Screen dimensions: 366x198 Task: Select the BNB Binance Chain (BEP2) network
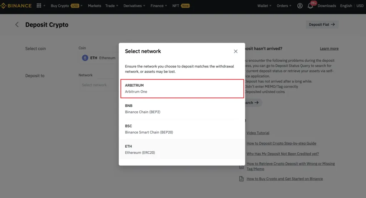coord(182,109)
